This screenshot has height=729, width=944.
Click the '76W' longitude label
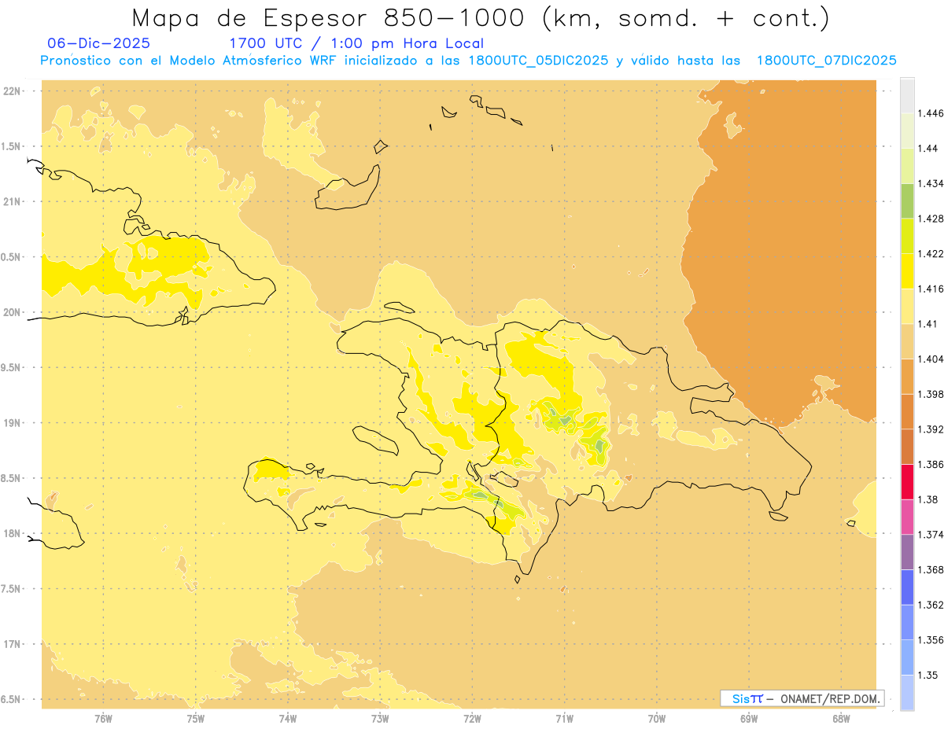click(x=103, y=718)
